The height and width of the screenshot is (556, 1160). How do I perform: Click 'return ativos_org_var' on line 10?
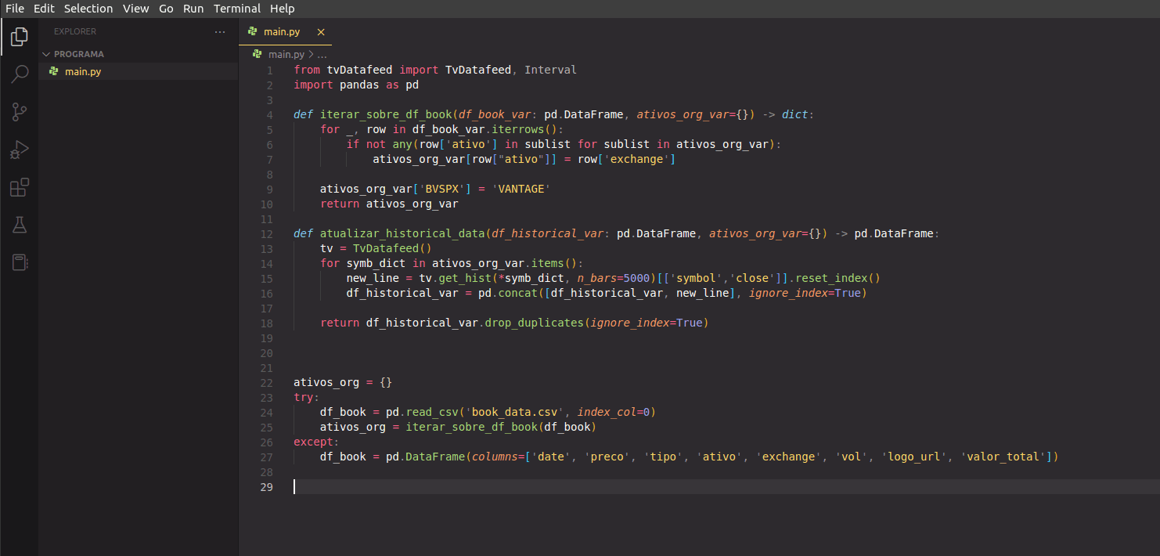tap(389, 204)
